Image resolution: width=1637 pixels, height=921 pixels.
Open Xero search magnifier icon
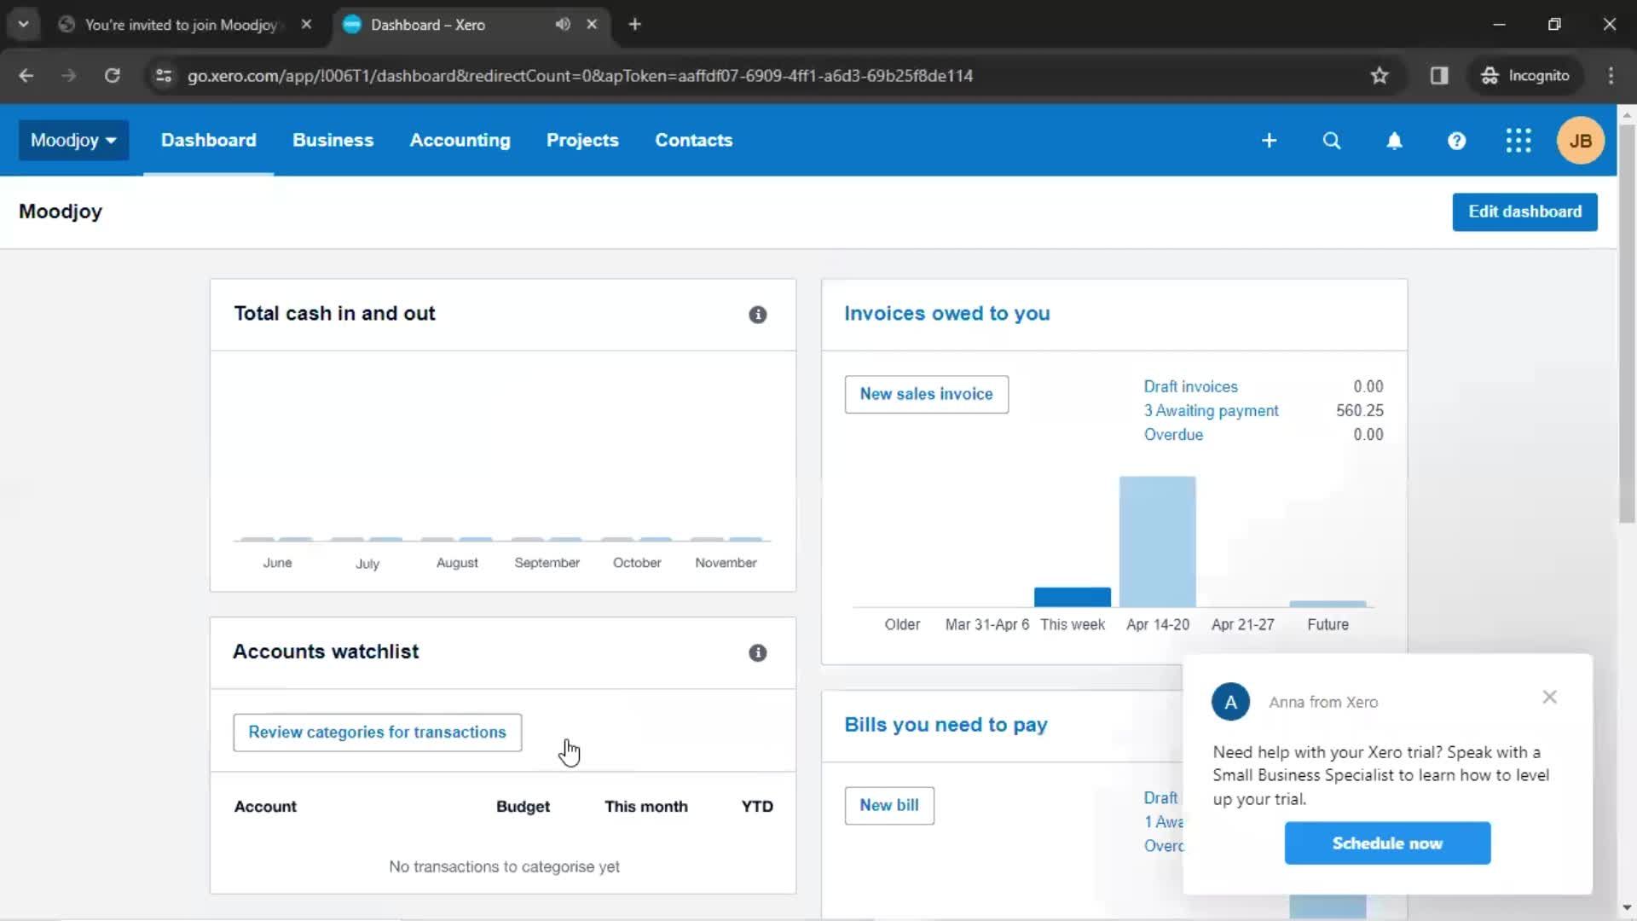pyautogui.click(x=1332, y=141)
